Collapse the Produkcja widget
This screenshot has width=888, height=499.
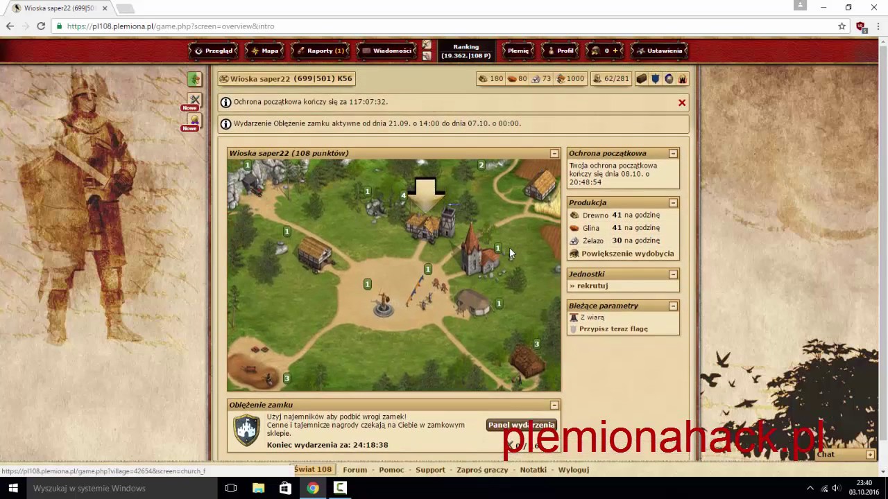pyautogui.click(x=673, y=202)
